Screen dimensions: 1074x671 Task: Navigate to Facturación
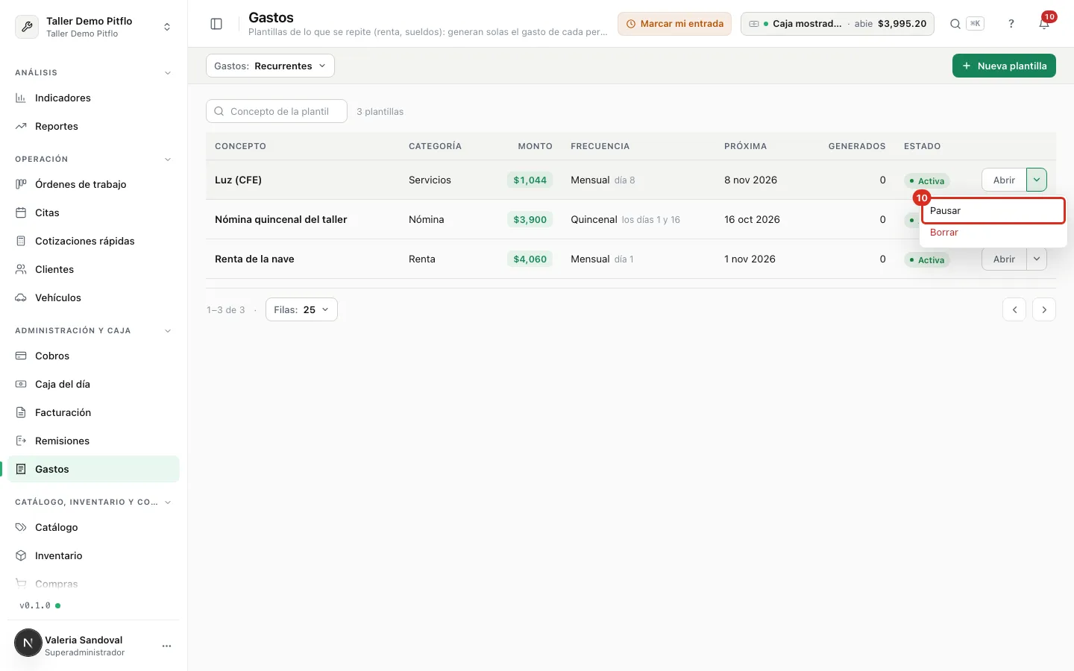93,412
